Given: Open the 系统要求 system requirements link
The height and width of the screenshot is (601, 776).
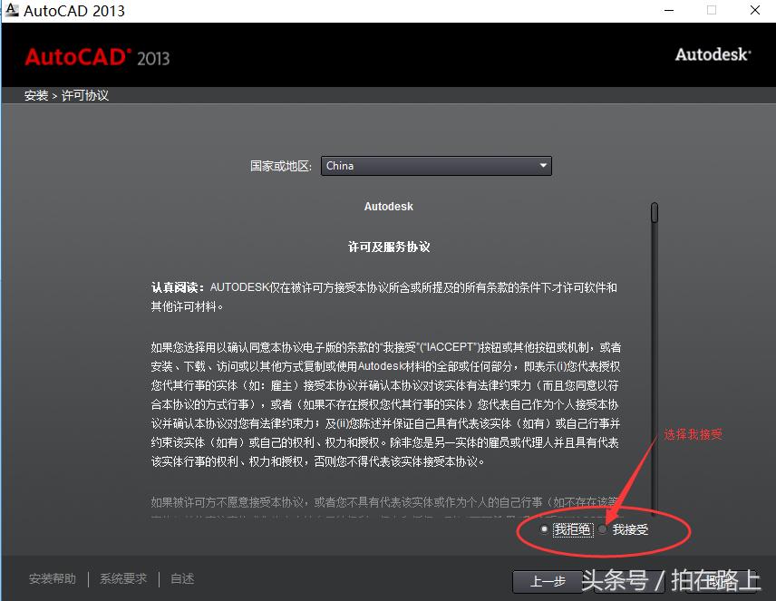Looking at the screenshot, I should click(123, 578).
